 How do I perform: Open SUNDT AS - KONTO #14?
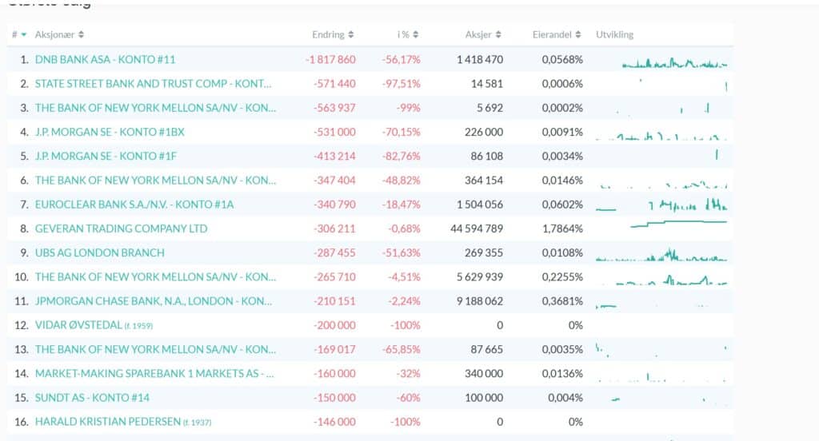92,398
